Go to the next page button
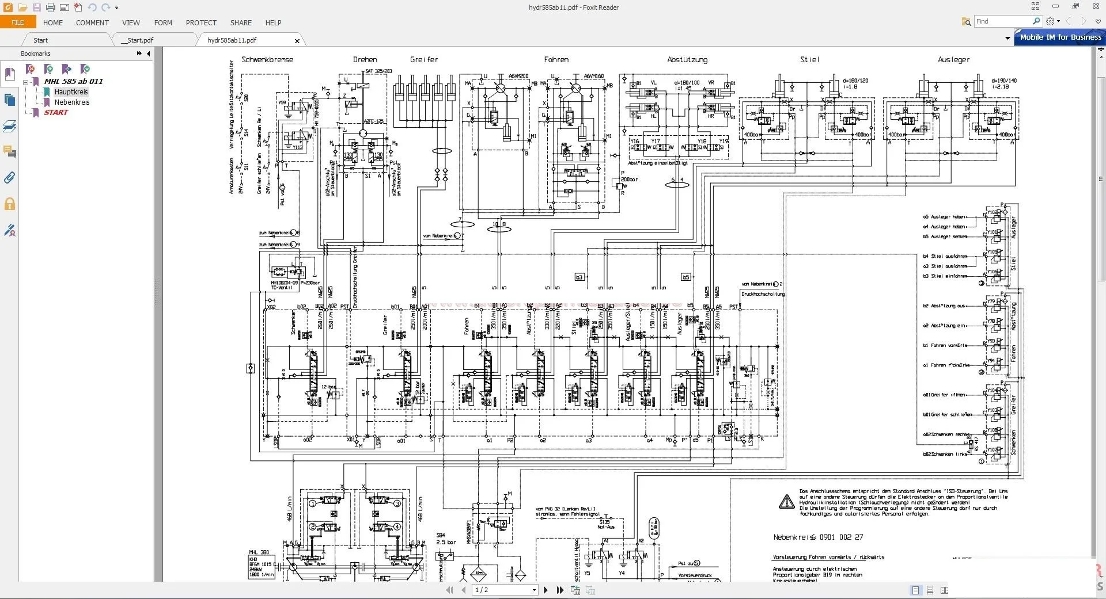The width and height of the screenshot is (1106, 599). coord(546,590)
